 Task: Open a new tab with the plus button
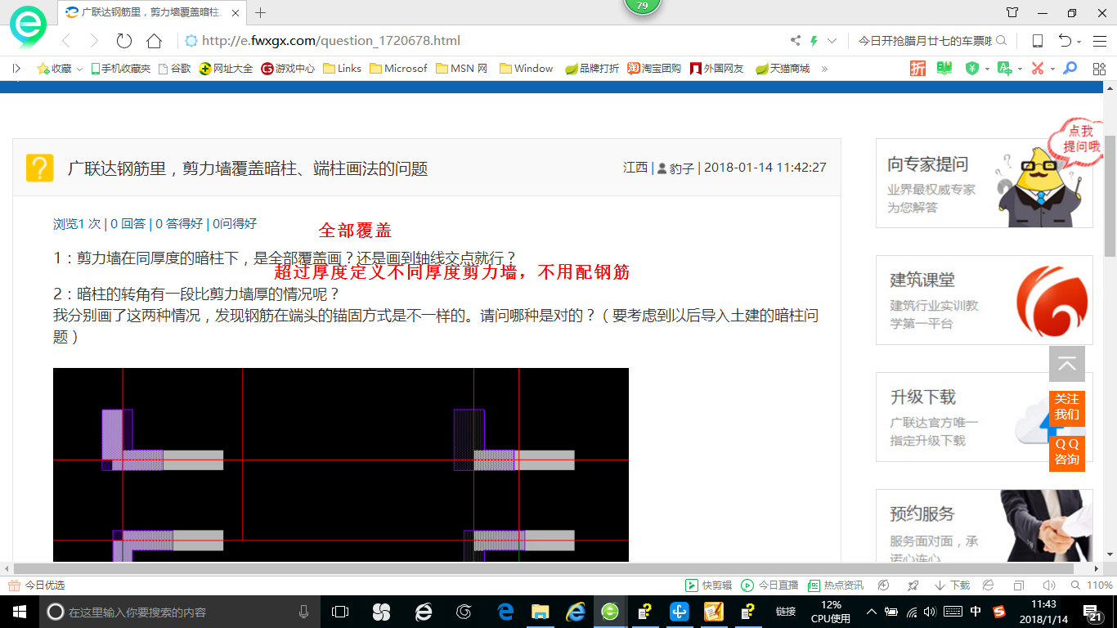[261, 12]
